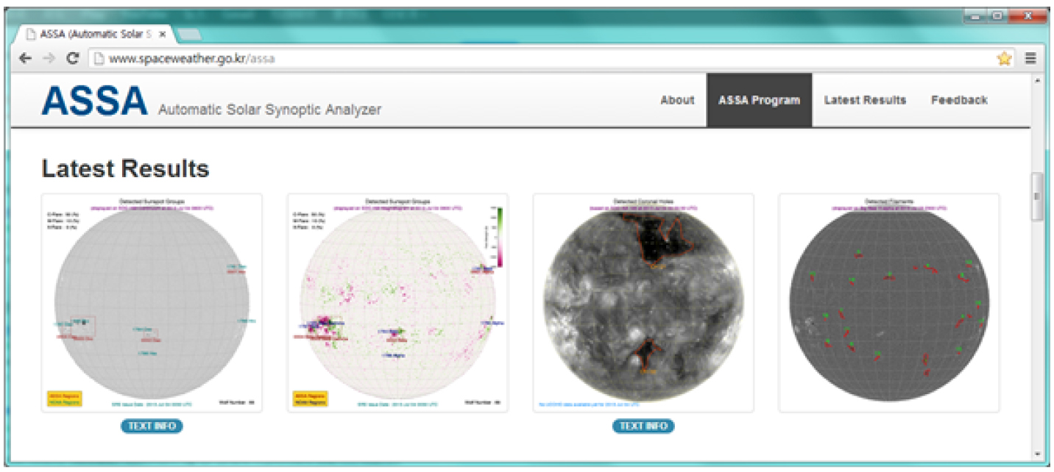Open the Feedback page
Screen dimensions: 1054x472
[959, 100]
